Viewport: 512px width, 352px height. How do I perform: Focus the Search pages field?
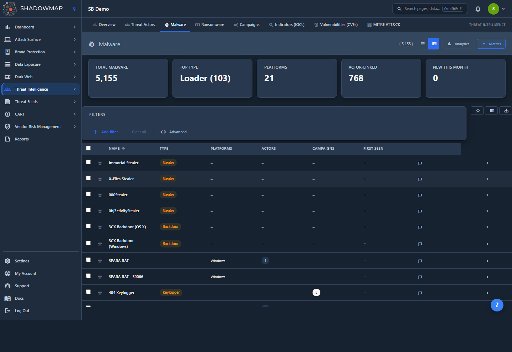coord(430,9)
